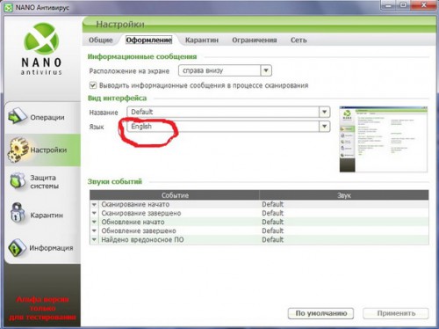
Task: Expand sound options for 'Обновление начато'
Action: (x=94, y=222)
